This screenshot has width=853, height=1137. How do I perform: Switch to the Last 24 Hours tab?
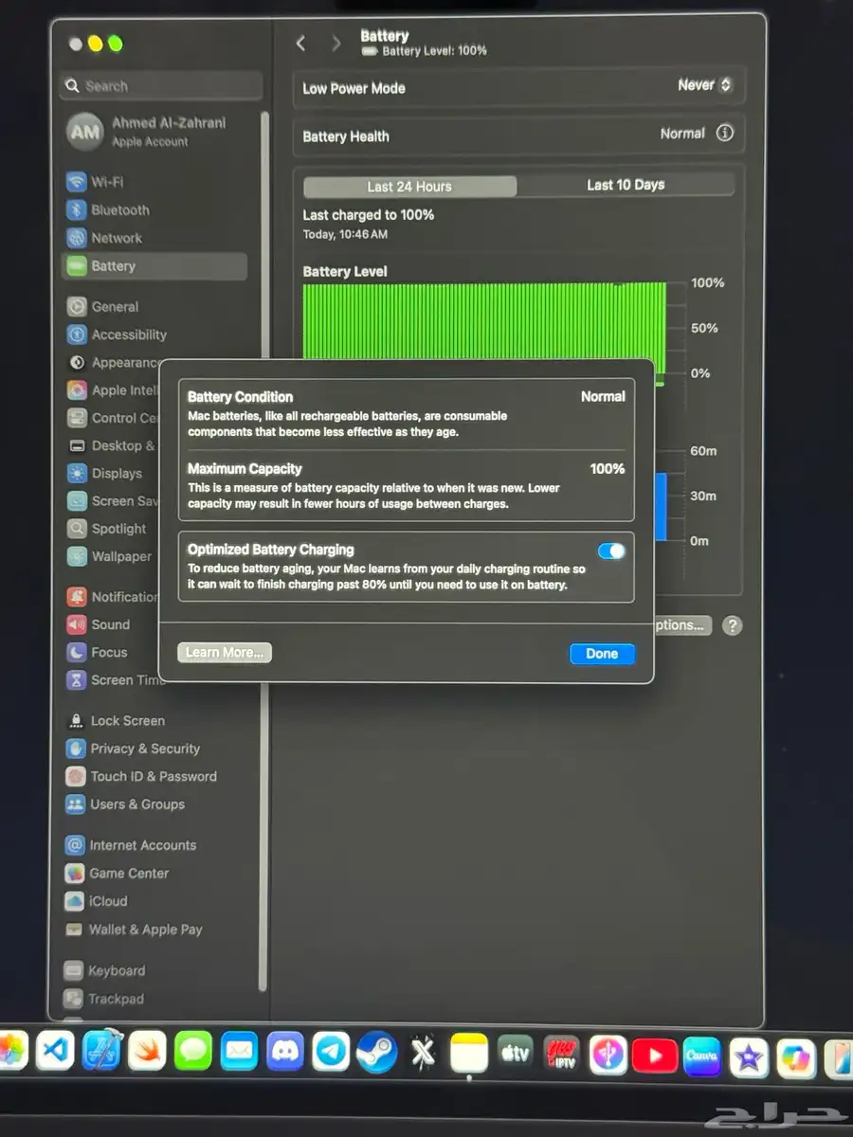pyautogui.click(x=409, y=186)
